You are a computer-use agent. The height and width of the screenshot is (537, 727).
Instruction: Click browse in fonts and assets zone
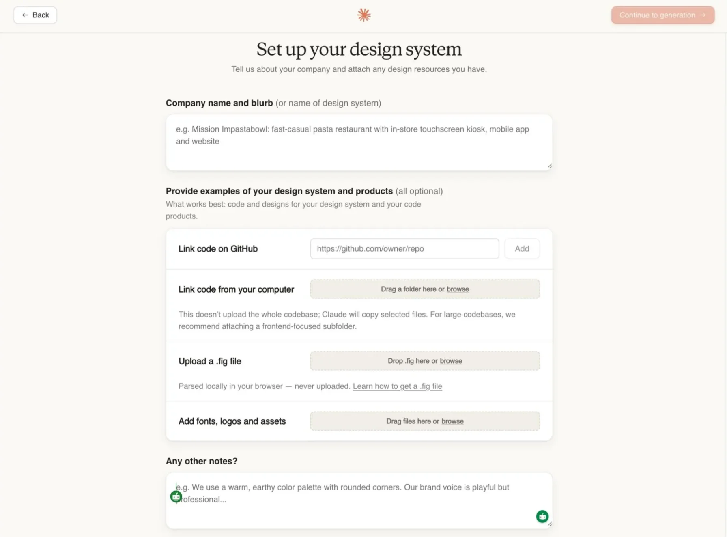(452, 421)
